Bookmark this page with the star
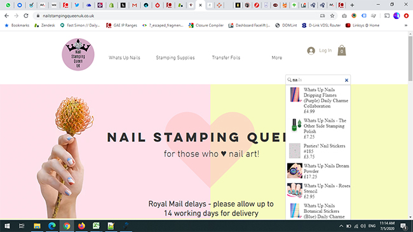This screenshot has width=413, height=232. coord(332,16)
